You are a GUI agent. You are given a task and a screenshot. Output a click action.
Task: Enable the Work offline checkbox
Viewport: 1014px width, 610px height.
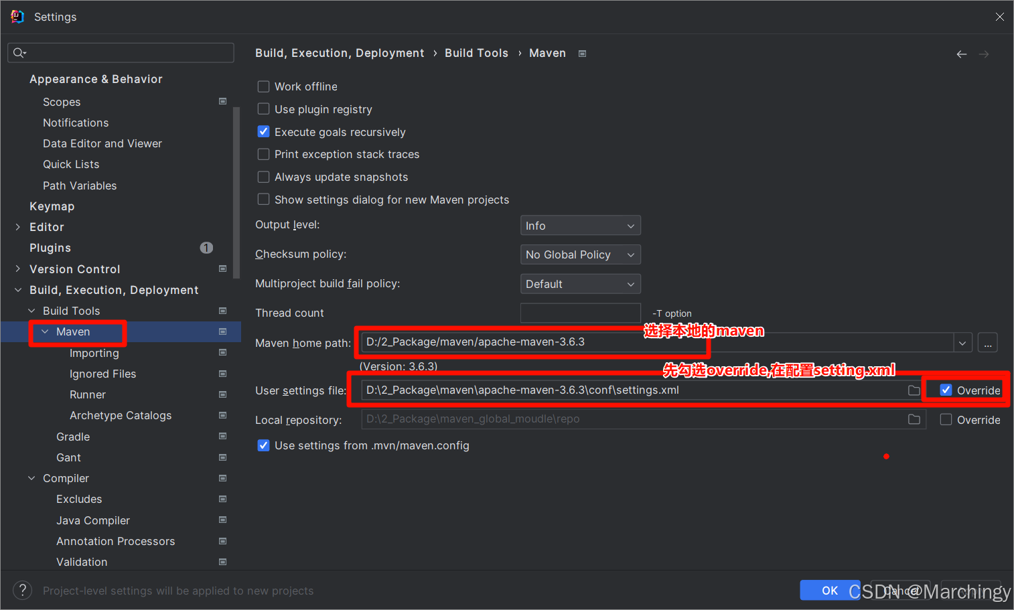point(264,86)
